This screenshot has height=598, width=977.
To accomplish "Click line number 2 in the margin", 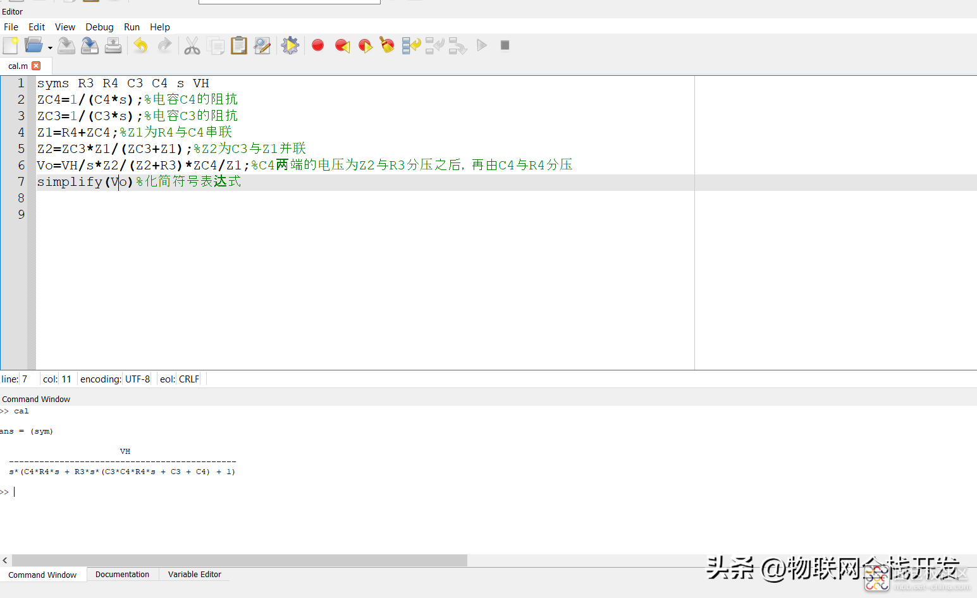I will point(21,100).
